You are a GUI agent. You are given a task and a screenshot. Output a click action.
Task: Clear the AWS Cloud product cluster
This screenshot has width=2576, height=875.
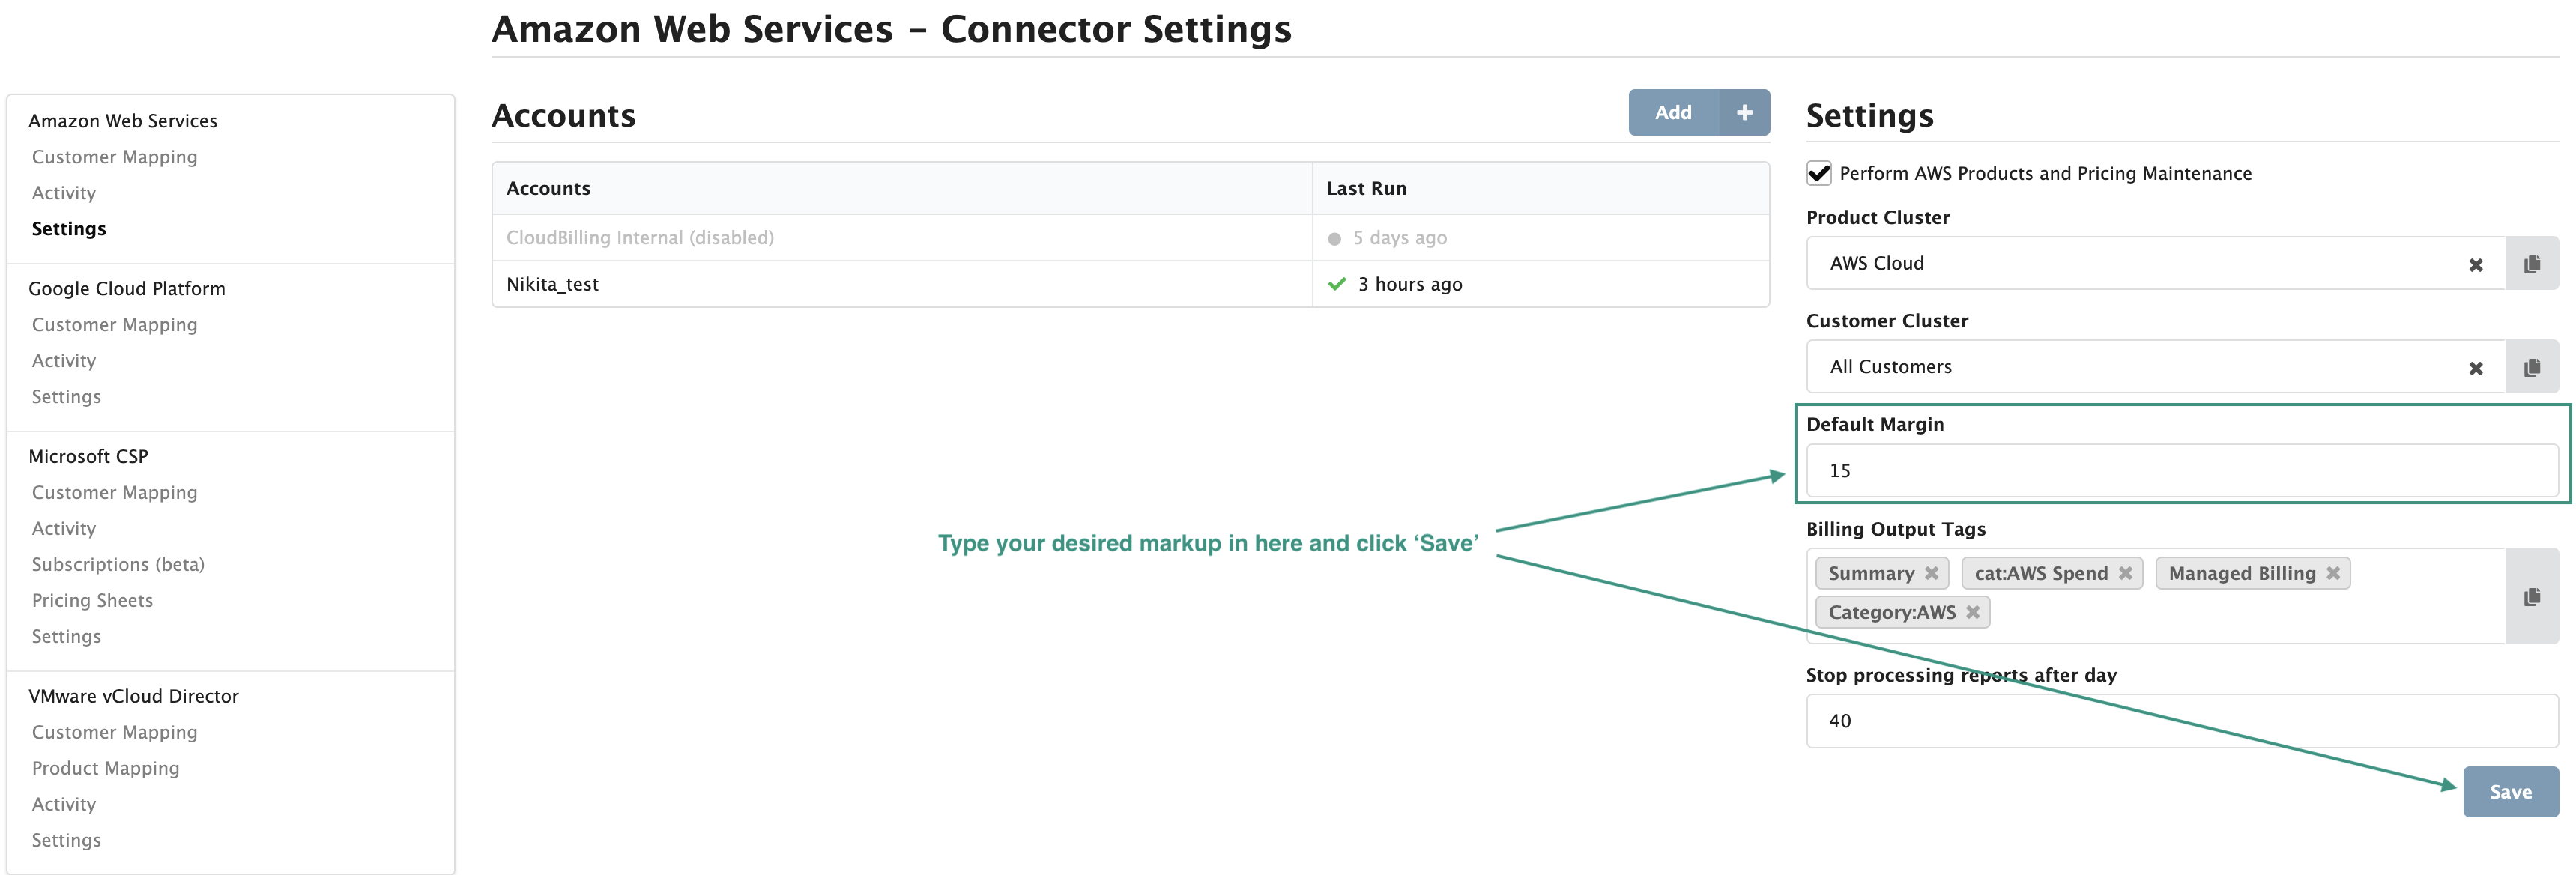2476,264
